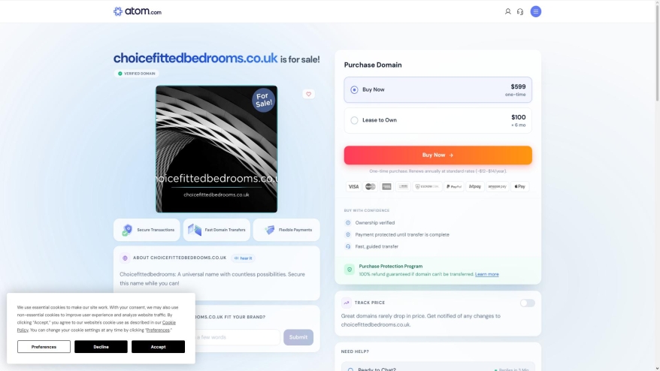Open the blue hamburger menu
Viewport: 660px width, 371px height.
pos(535,11)
